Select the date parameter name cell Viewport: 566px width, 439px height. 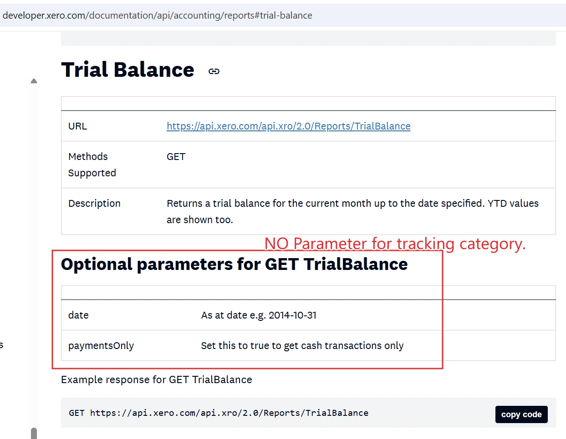coord(78,315)
